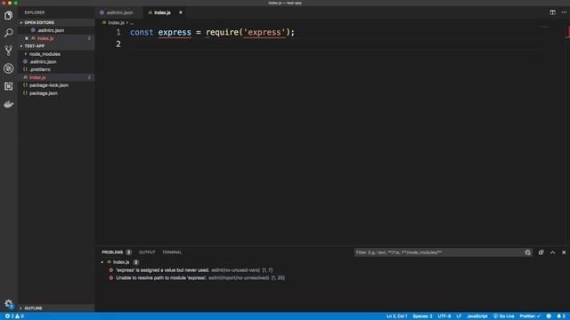Switch to the Output panel tab
570x320 pixels.
pyautogui.click(x=147, y=252)
